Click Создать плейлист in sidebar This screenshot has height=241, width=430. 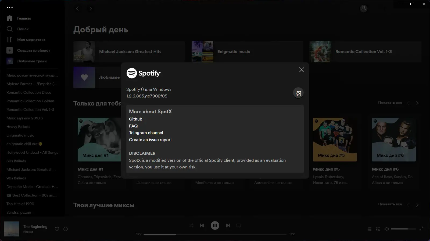[x=34, y=50]
